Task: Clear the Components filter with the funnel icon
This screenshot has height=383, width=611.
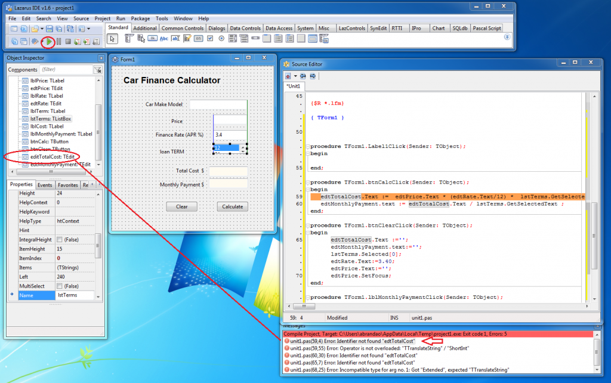Action: (x=98, y=70)
